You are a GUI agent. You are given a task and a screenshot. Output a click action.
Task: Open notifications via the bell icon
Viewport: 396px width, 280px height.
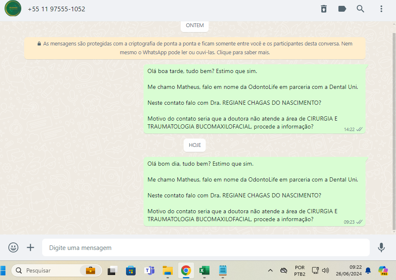368,270
